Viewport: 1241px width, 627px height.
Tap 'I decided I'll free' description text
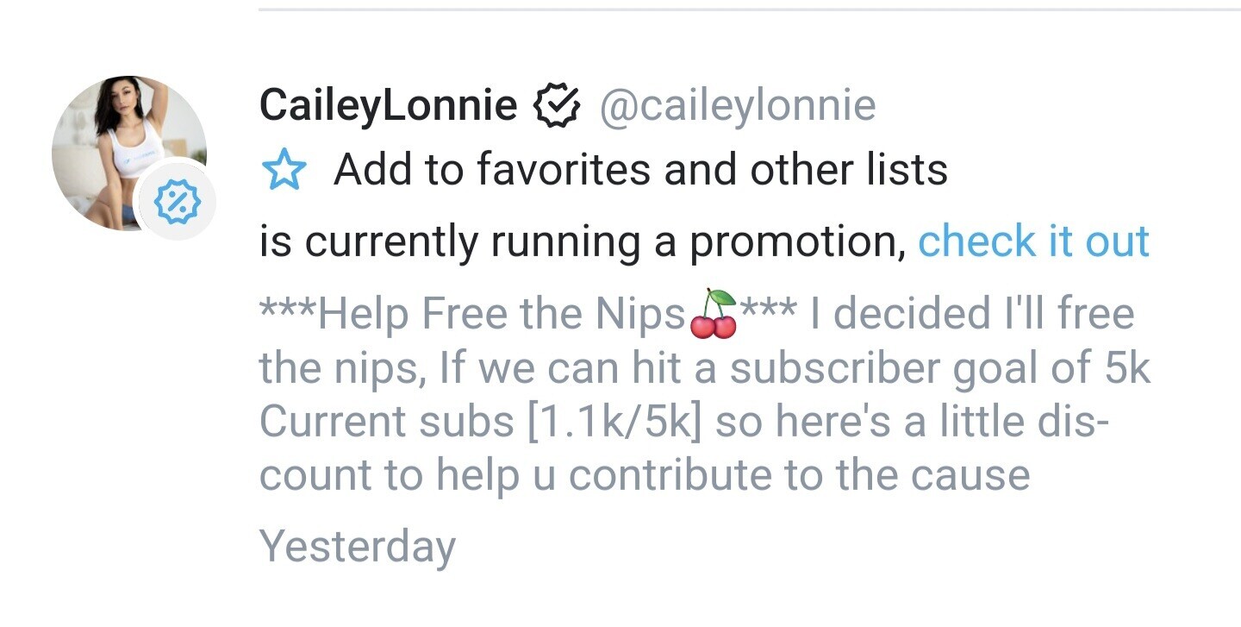pos(971,315)
